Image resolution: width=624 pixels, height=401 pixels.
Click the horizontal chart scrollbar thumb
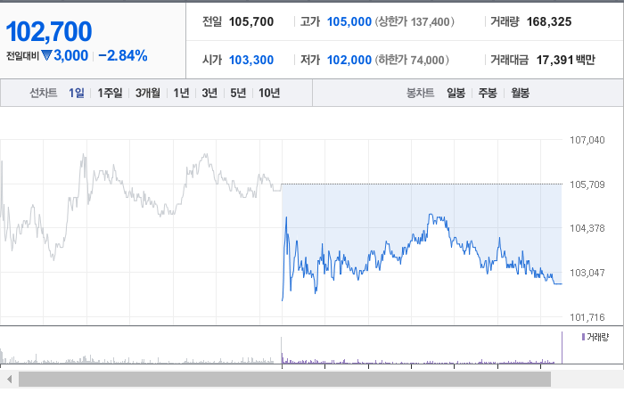click(x=284, y=379)
